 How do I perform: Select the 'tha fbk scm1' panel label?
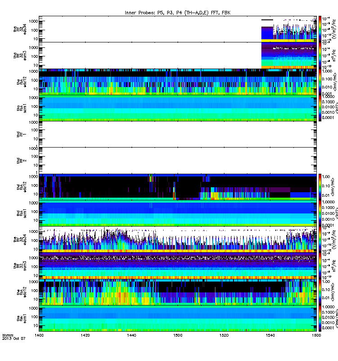pyautogui.click(x=22, y=108)
